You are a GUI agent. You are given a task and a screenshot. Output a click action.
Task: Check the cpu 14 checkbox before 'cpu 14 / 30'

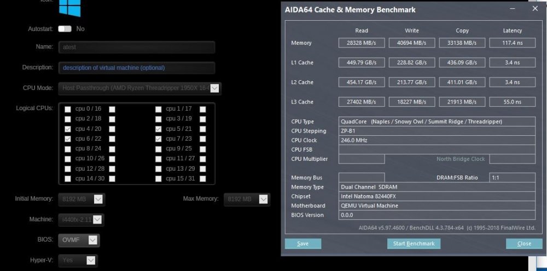tap(68, 179)
